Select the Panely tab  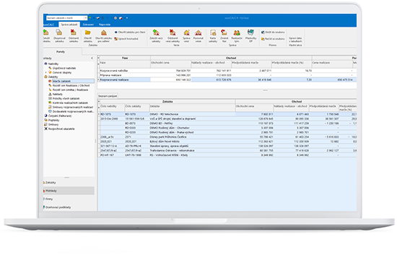click(x=61, y=52)
